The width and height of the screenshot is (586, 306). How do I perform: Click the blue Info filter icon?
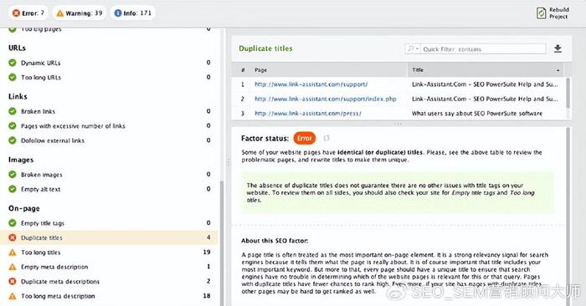(x=118, y=13)
